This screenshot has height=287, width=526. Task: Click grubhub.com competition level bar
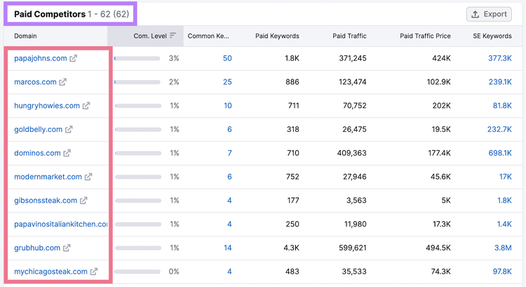(138, 248)
